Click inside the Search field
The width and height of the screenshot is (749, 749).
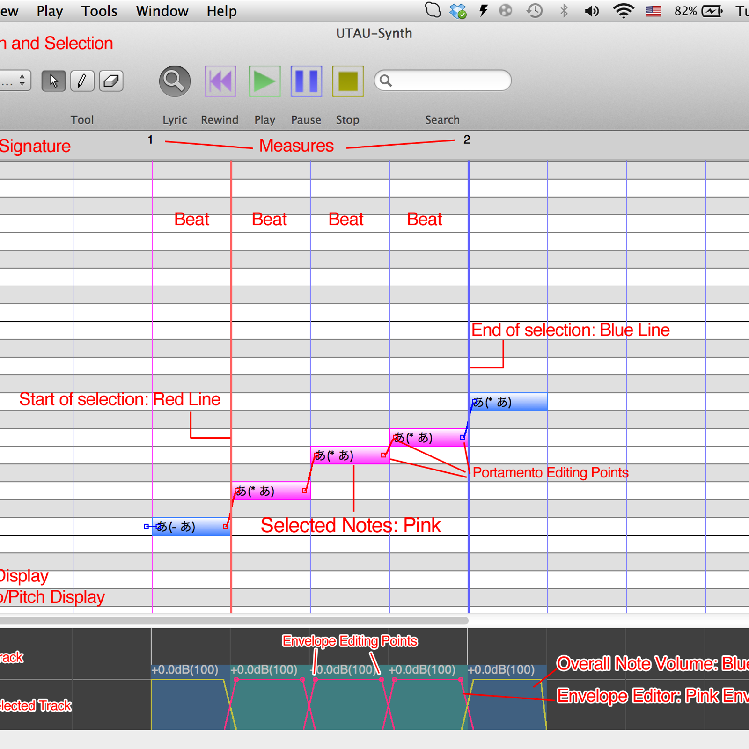[x=442, y=81]
